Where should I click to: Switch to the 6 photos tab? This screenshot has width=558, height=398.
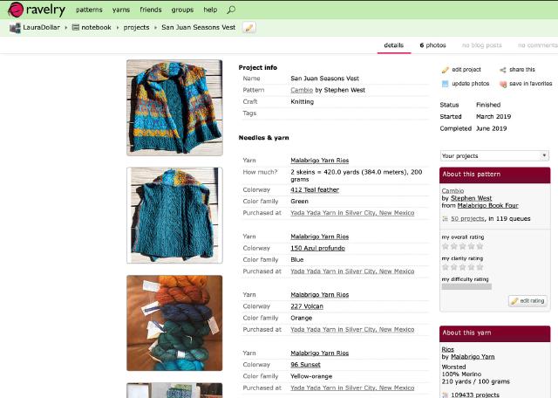pyautogui.click(x=432, y=45)
